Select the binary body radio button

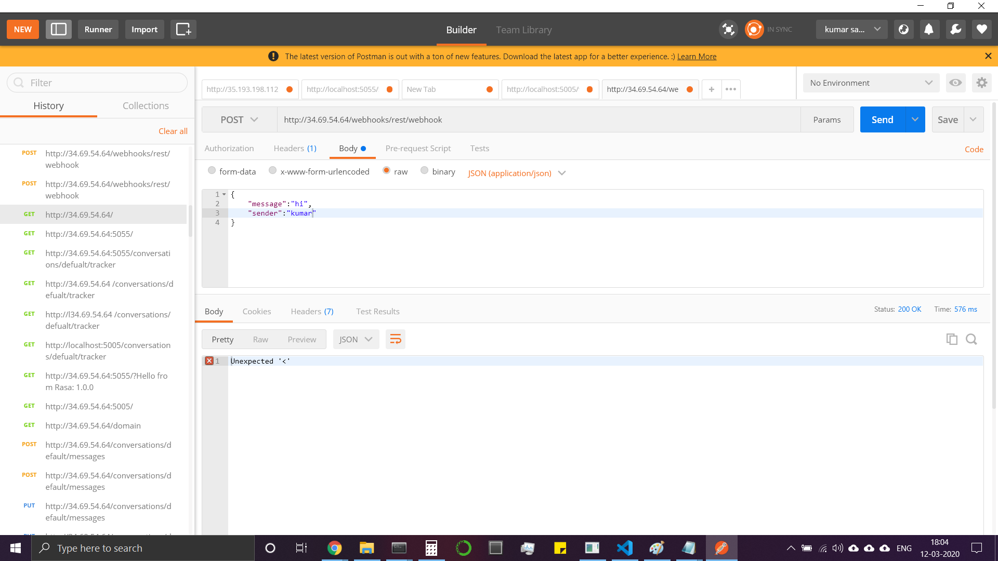point(424,170)
